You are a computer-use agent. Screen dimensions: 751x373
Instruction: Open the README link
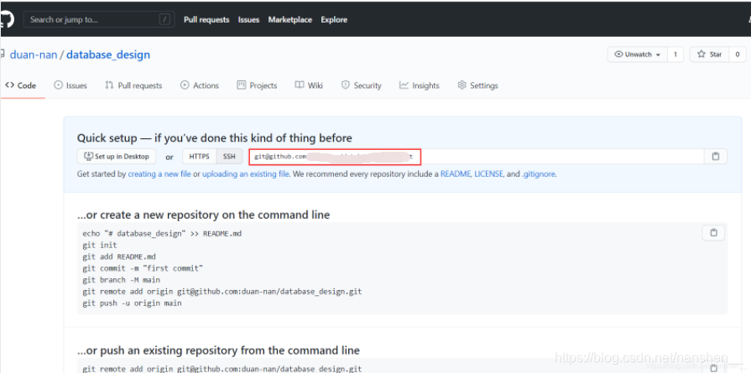pos(456,174)
